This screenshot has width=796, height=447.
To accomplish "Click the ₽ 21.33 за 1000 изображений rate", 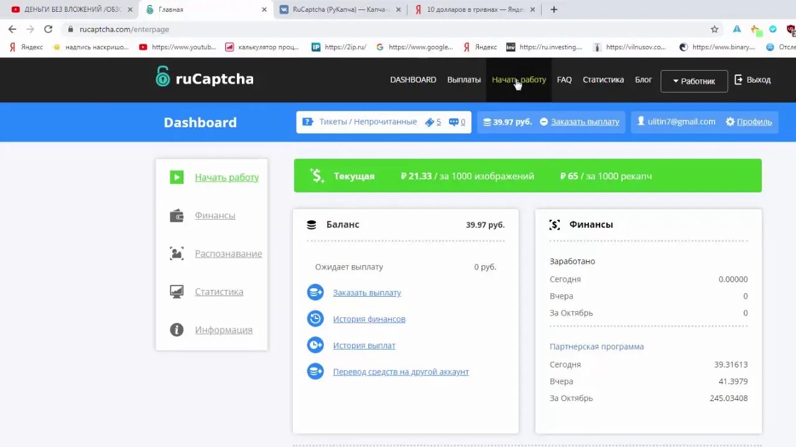I will click(x=468, y=176).
